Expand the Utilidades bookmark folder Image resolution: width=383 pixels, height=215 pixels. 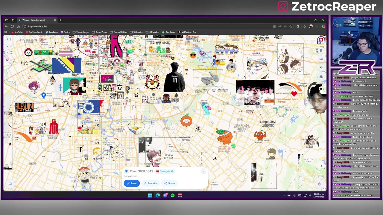pos(136,32)
